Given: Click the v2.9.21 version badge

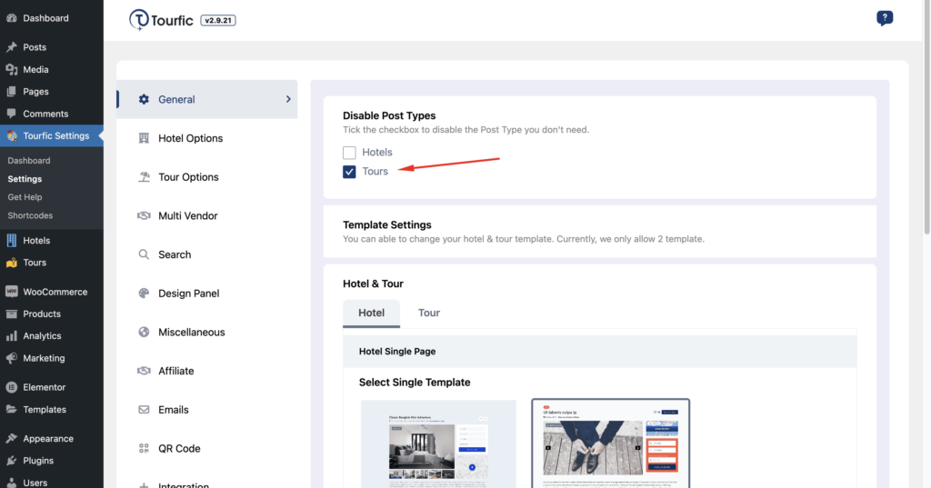Looking at the screenshot, I should click(x=218, y=20).
